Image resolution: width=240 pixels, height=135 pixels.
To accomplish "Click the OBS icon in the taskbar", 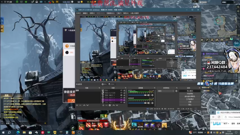I will [x=79, y=132].
